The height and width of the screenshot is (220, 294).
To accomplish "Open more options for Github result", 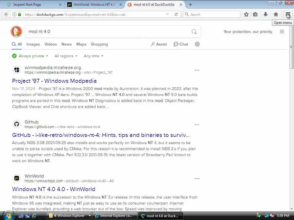I will pyautogui.click(x=197, y=125).
